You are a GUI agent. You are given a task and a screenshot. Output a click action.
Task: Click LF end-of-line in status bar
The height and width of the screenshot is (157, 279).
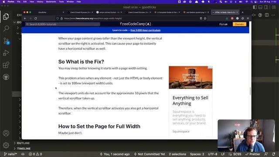223,154
